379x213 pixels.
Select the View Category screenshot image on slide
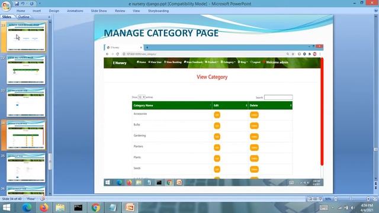point(213,115)
